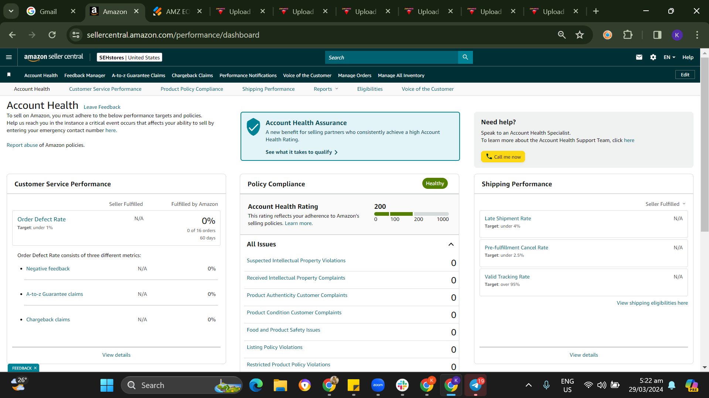Open the Seller Central hamburger menu

click(x=9, y=57)
